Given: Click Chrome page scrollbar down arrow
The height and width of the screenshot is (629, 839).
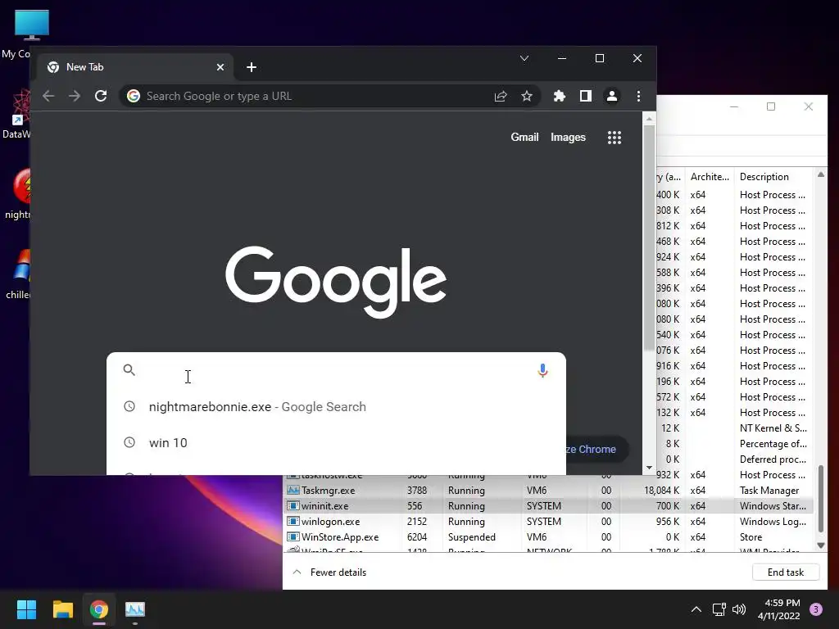Looking at the screenshot, I should (649, 468).
